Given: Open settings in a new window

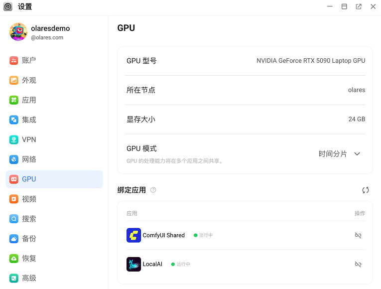Looking at the screenshot, I should click(359, 6).
